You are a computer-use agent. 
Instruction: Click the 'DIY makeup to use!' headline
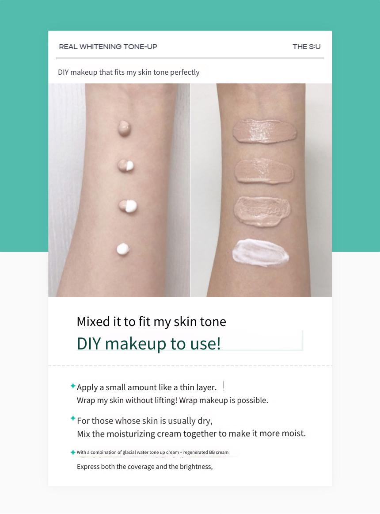click(x=149, y=344)
